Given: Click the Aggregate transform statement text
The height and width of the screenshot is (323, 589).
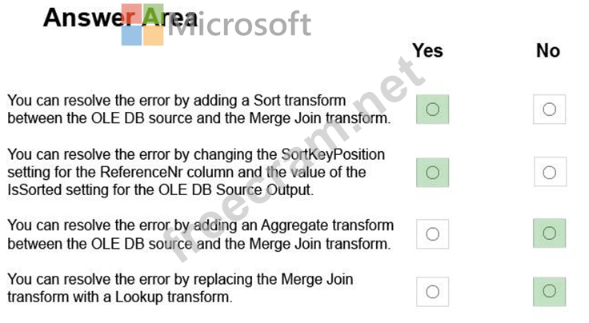Looking at the screenshot, I should pyautogui.click(x=201, y=234).
